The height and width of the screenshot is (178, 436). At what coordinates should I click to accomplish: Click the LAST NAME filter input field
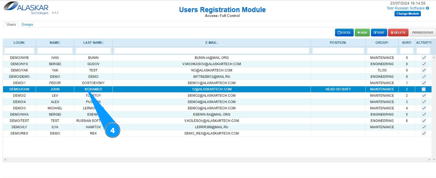93,51
